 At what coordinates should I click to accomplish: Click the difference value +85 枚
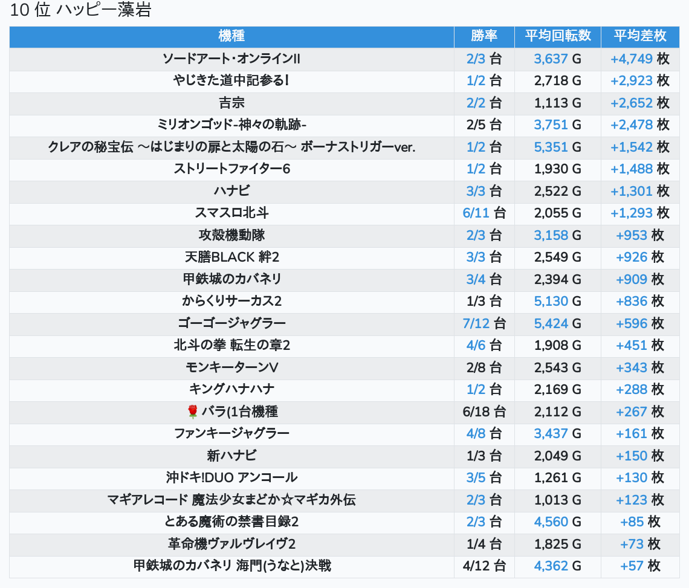pos(640,522)
